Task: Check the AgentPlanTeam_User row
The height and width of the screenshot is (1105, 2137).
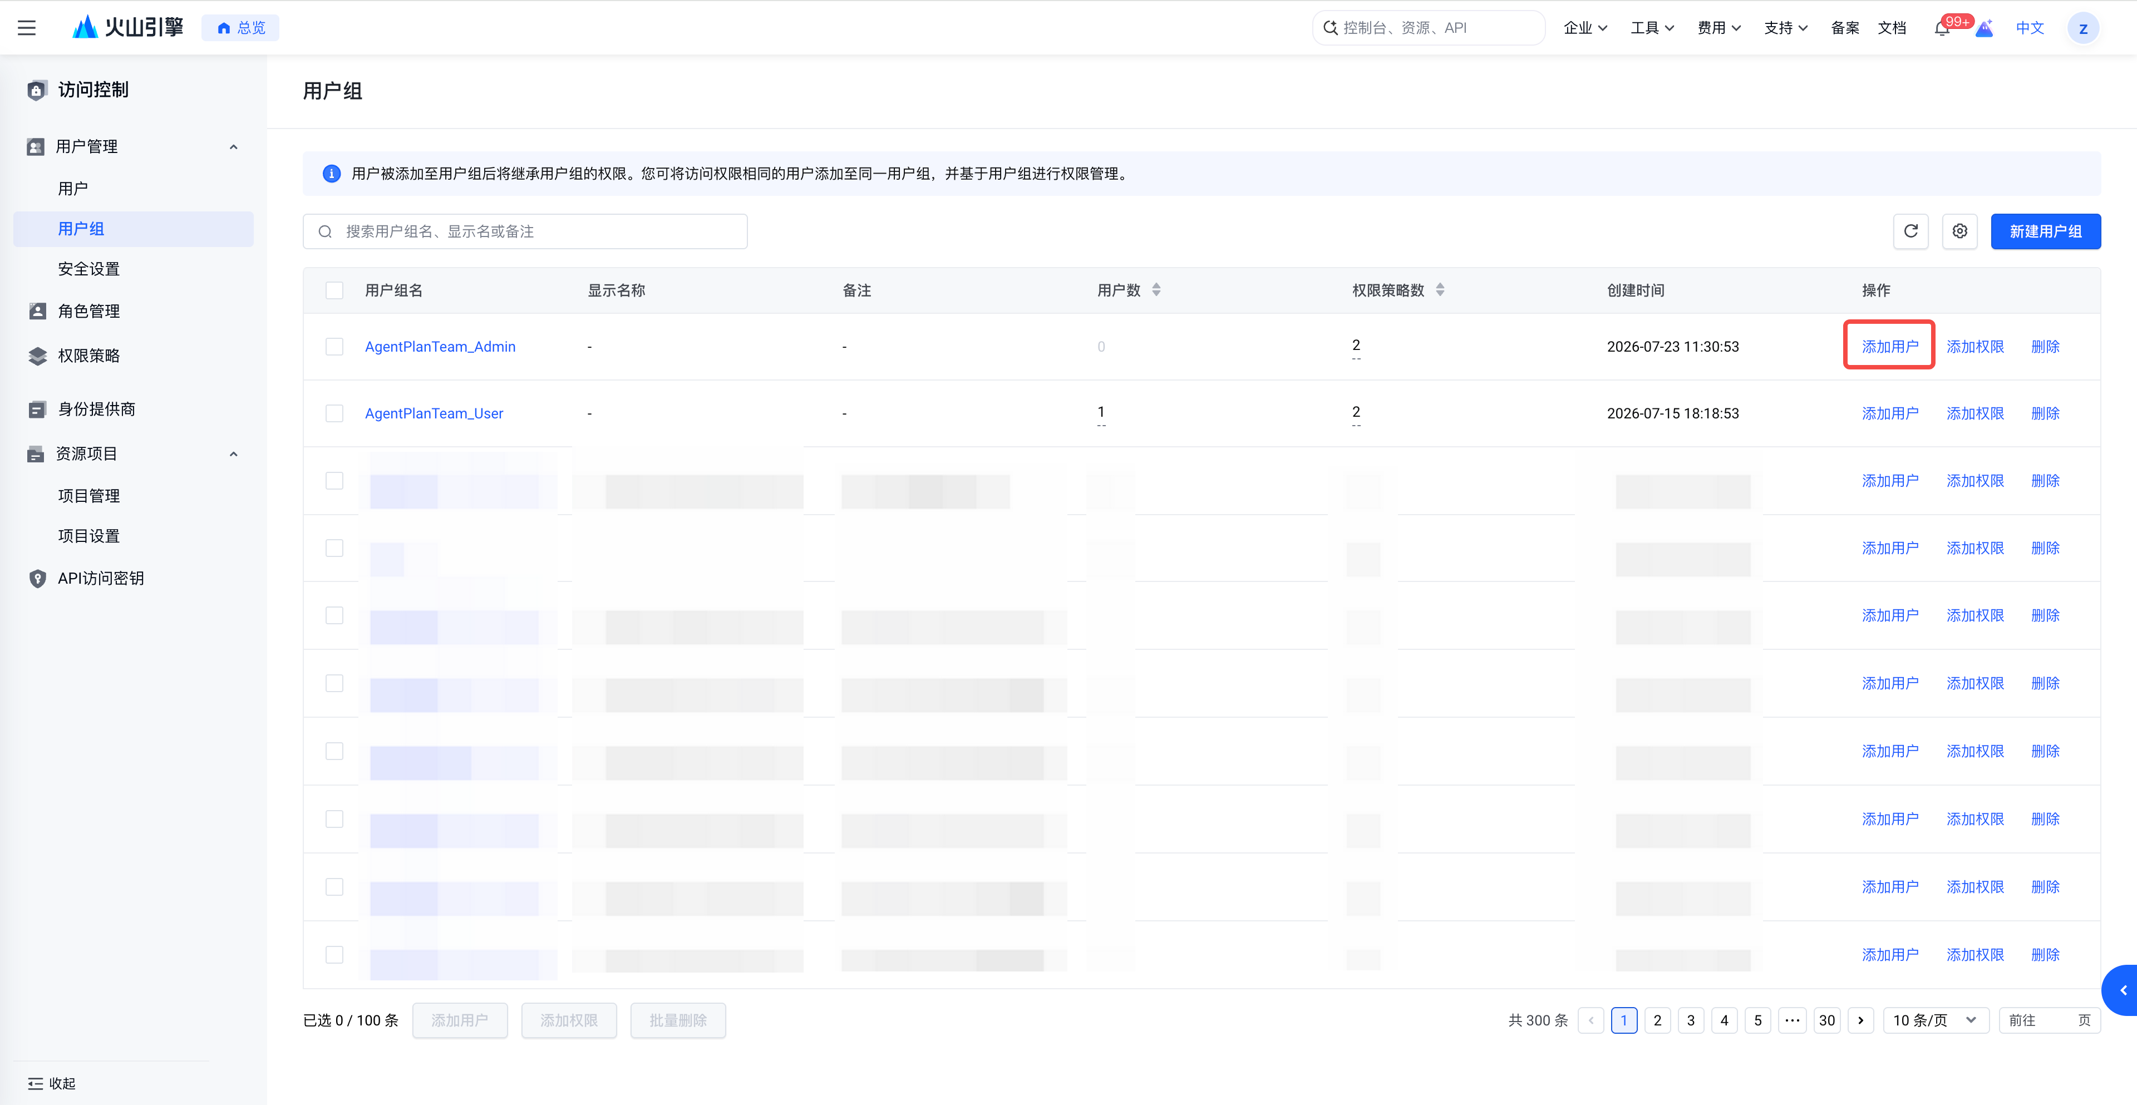Action: tap(334, 413)
